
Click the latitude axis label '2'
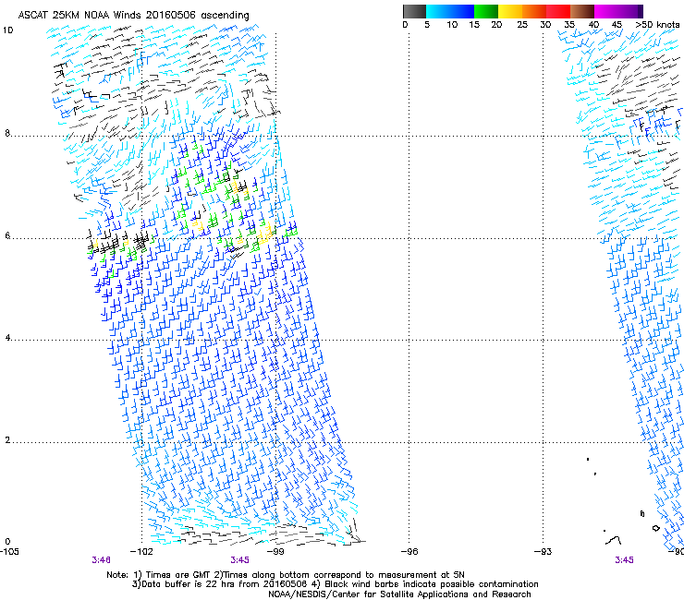pos(7,439)
